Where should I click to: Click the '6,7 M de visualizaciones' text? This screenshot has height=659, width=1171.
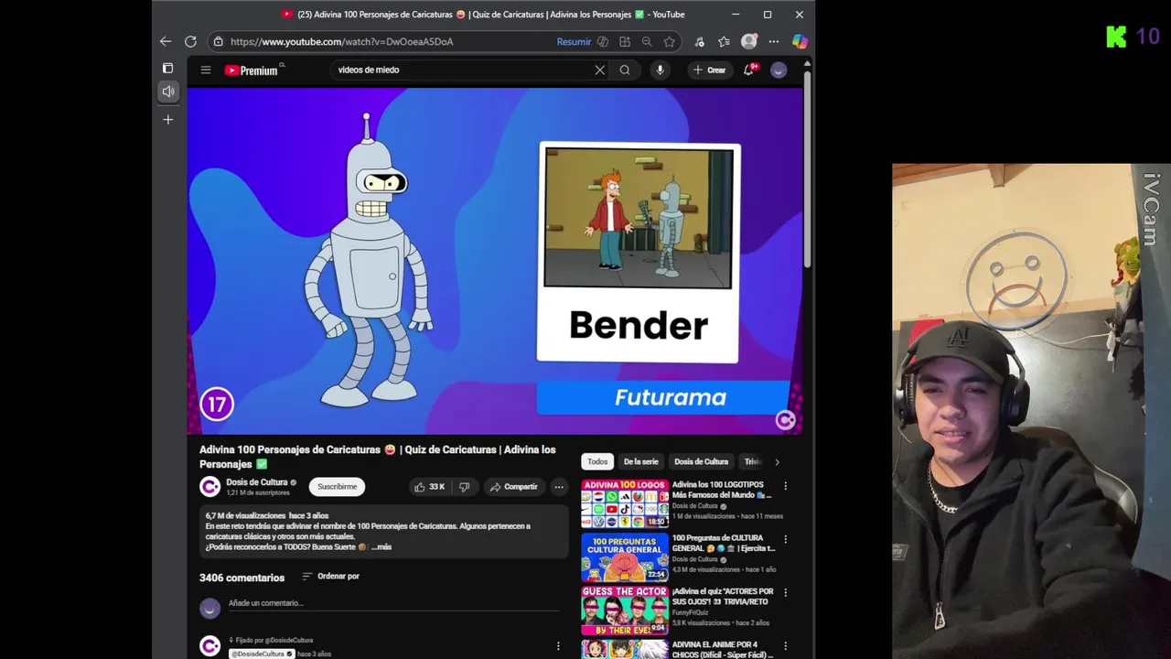coord(245,515)
